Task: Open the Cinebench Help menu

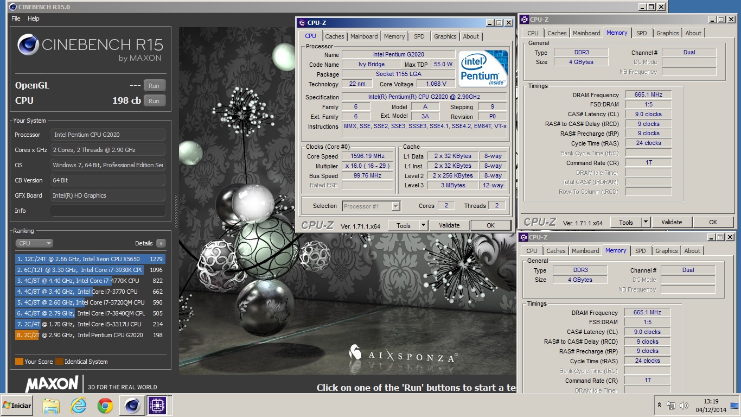Action: (x=34, y=18)
